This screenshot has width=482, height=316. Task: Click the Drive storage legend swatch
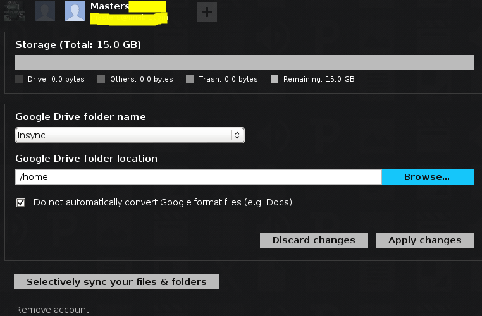coord(19,79)
